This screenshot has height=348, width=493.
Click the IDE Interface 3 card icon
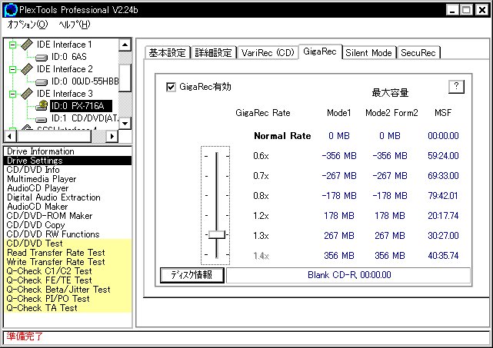pos(27,93)
